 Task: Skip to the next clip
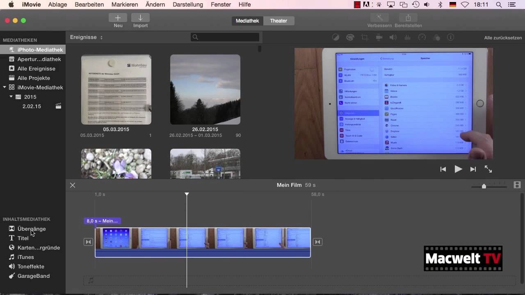click(x=473, y=169)
